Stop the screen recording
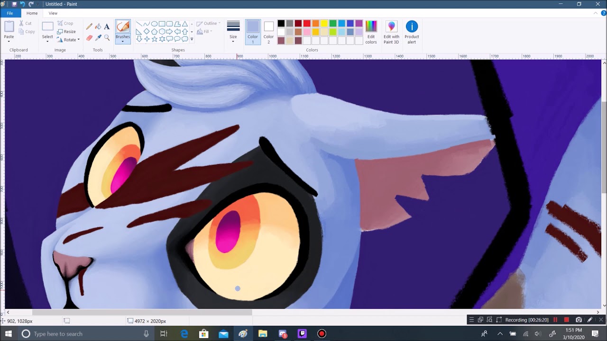 click(566, 320)
